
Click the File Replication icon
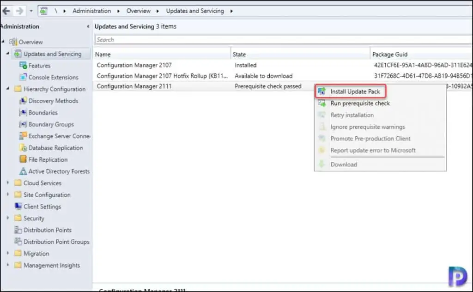tap(23, 159)
